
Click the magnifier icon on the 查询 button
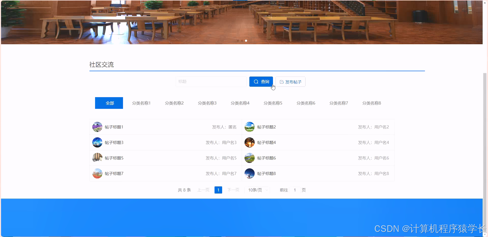(256, 82)
